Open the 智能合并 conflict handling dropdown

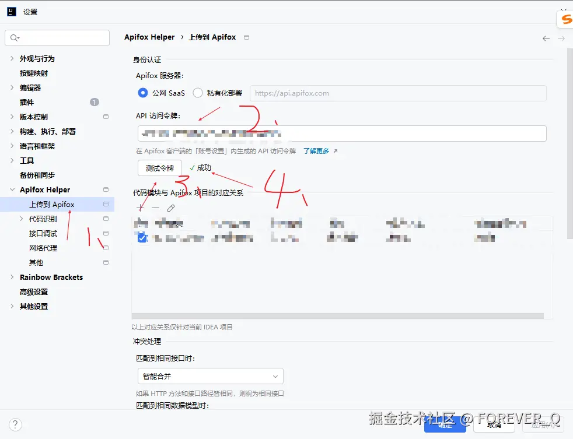pos(211,376)
